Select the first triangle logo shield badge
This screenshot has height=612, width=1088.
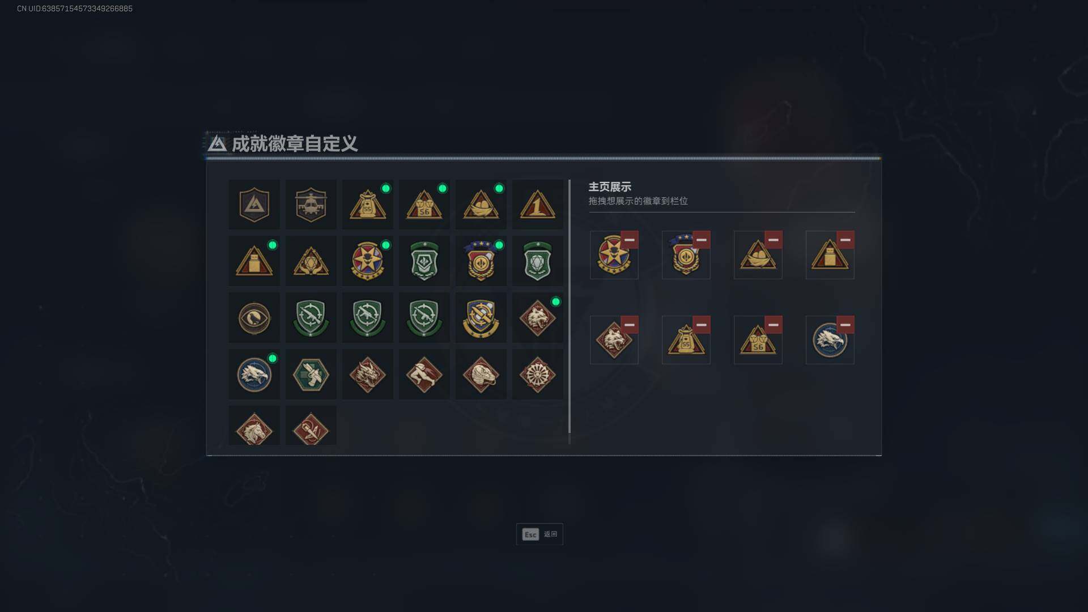pyautogui.click(x=254, y=205)
